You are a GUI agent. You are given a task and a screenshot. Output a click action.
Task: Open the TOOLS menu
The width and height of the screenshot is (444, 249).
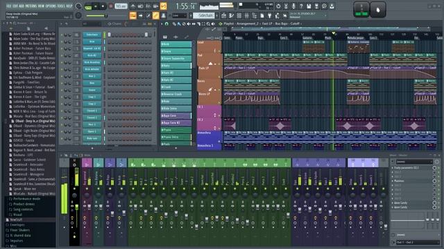(x=61, y=6)
